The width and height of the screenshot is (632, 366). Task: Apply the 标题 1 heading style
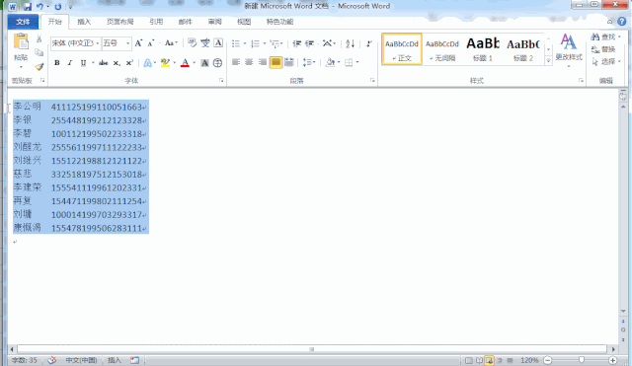pos(483,49)
